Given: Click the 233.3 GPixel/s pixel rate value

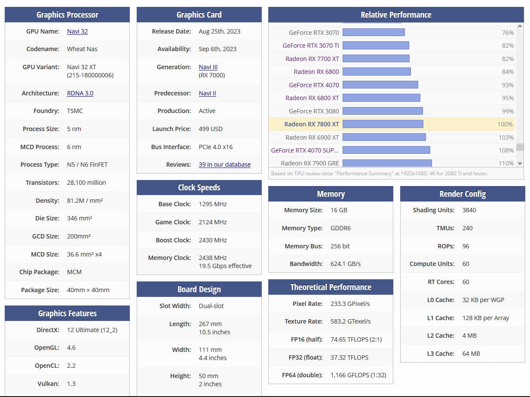Looking at the screenshot, I should click(350, 304).
